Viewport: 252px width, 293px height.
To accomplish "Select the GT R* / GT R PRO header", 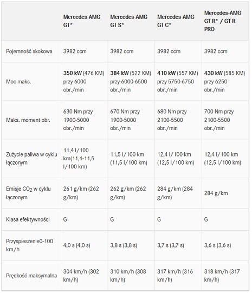I will click(x=222, y=21).
